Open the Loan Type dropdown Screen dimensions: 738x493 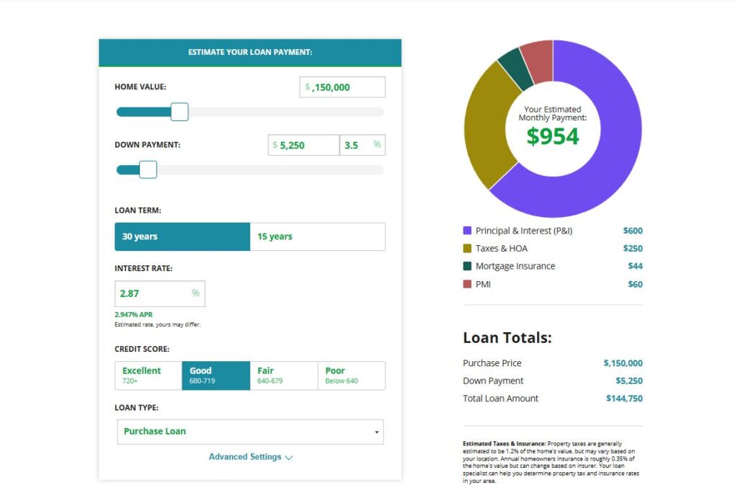(250, 431)
